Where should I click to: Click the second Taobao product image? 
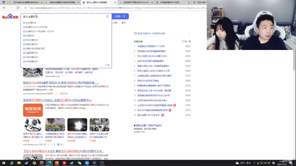click(x=55, y=125)
